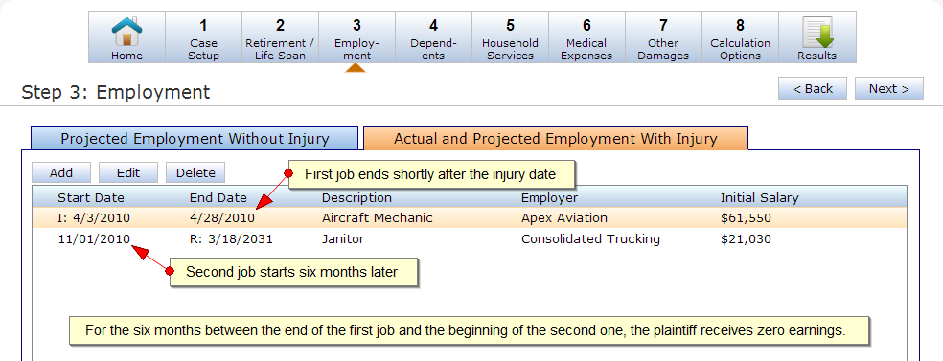The image size is (943, 361).
Task: Go to step 8 Calculation Options
Action: [741, 37]
